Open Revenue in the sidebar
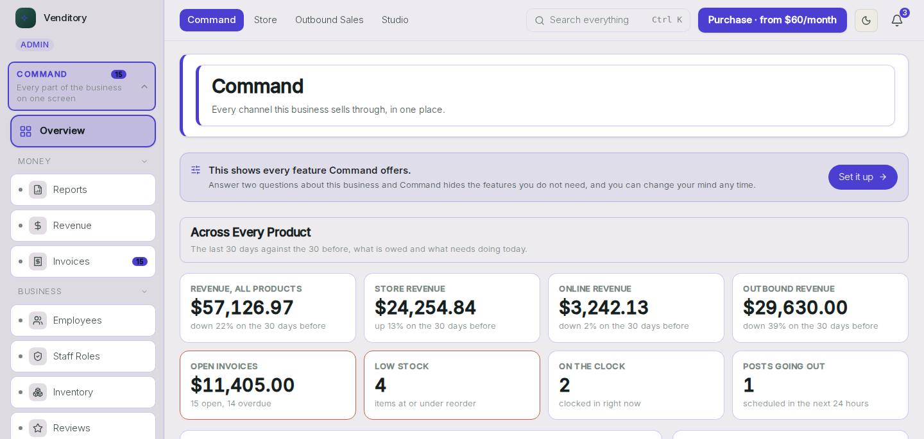The image size is (924, 439). (83, 226)
